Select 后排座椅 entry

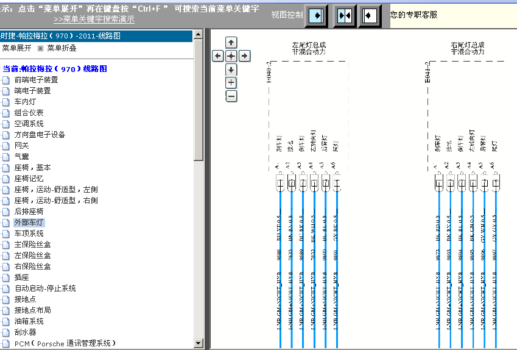point(29,212)
